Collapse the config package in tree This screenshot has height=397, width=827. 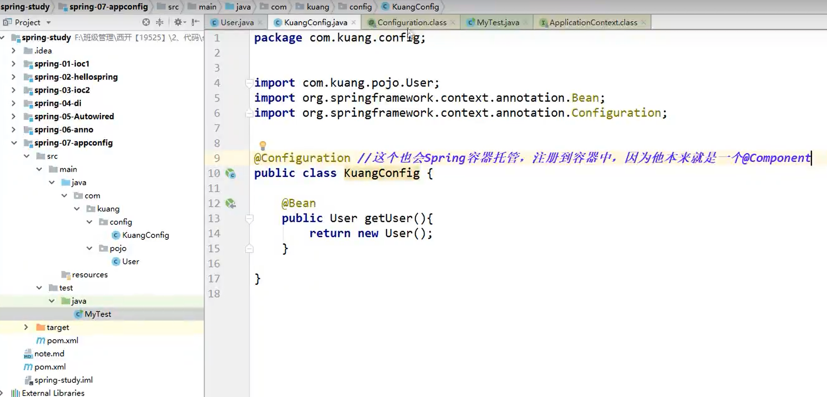click(x=89, y=222)
